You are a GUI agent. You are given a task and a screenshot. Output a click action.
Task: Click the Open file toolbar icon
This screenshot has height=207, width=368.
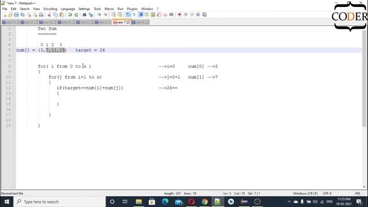click(x=10, y=15)
